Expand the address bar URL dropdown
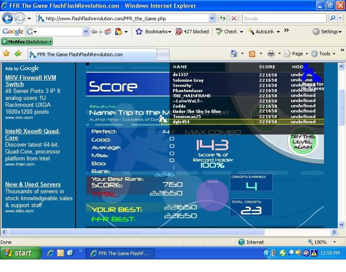This screenshot has width=346, height=272. point(212,19)
